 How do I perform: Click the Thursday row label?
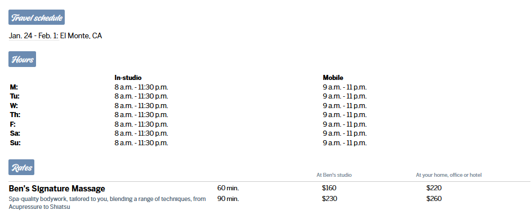pyautogui.click(x=15, y=115)
